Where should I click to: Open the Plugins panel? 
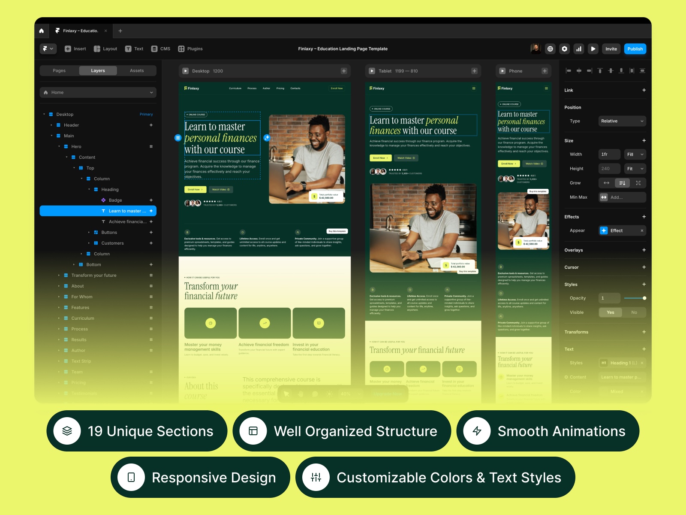(x=190, y=48)
